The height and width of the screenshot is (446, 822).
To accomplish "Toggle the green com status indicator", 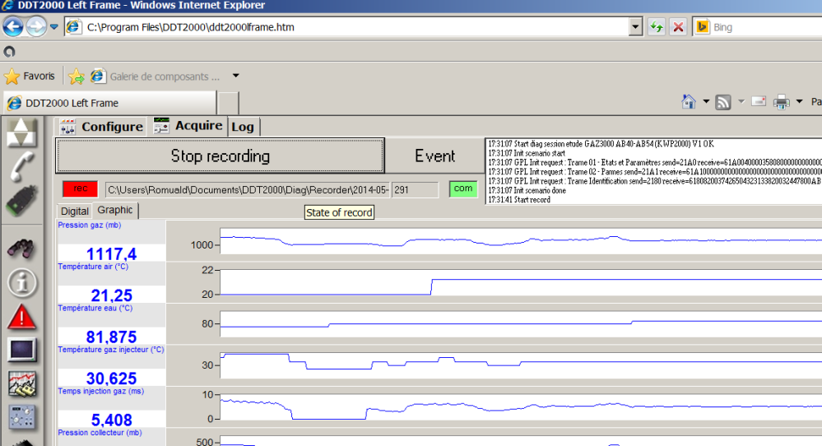I will click(x=463, y=189).
